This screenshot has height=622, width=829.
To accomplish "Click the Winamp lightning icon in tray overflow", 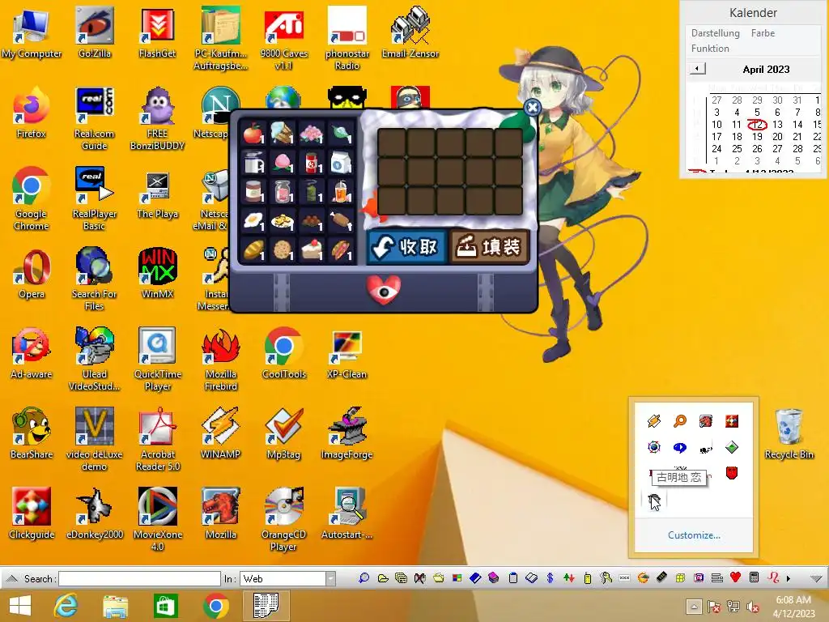I will tap(654, 421).
